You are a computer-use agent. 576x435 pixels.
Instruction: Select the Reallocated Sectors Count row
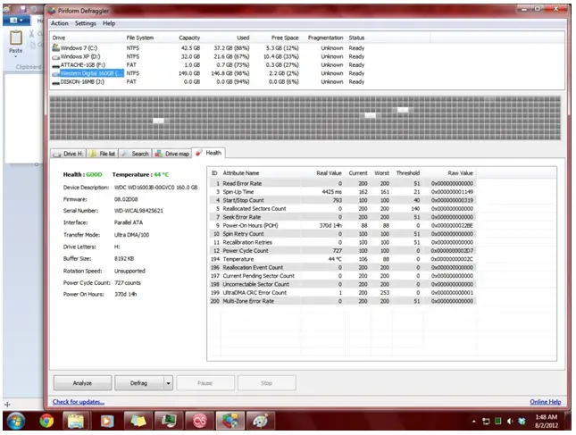click(342, 209)
